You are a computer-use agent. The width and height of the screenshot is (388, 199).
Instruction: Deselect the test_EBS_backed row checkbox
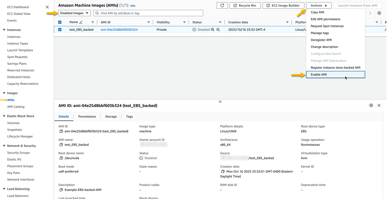[x=60, y=30]
